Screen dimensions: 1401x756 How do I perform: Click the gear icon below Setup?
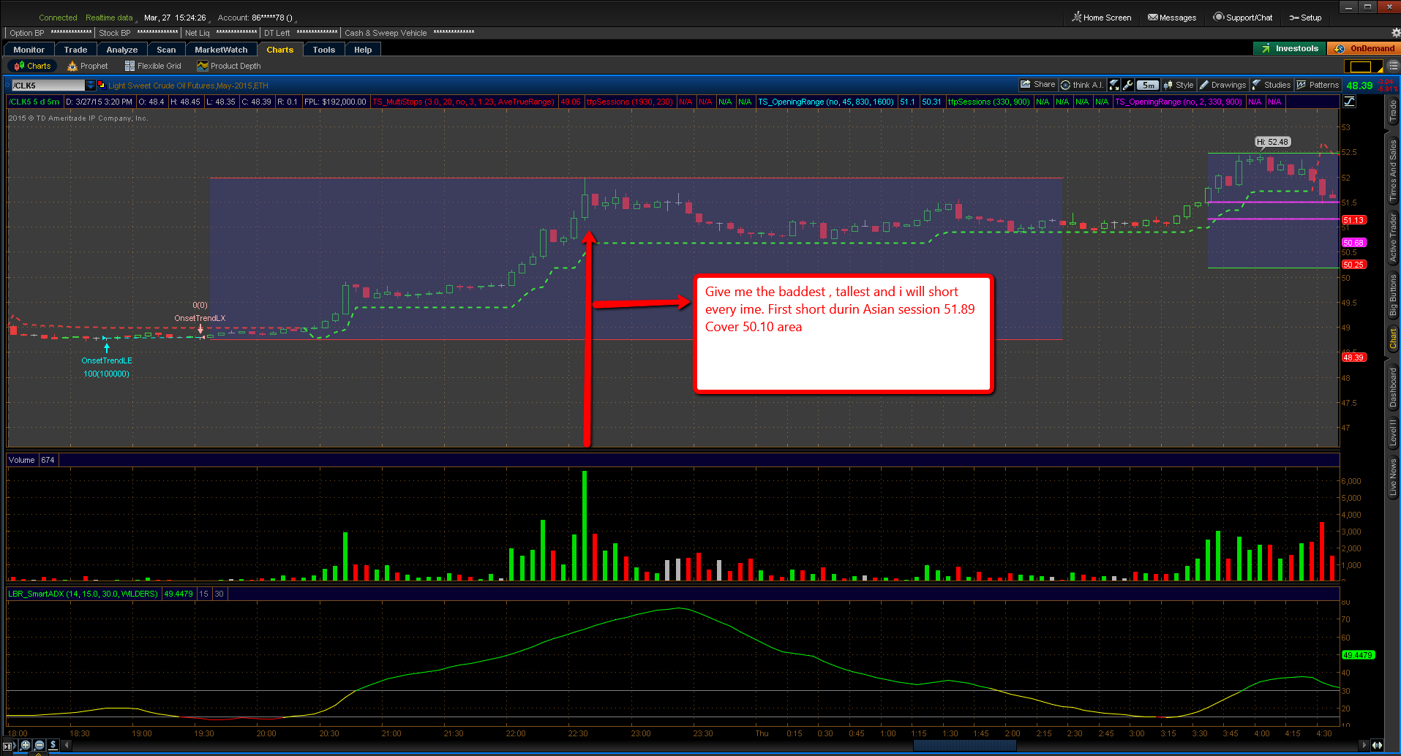click(1395, 33)
